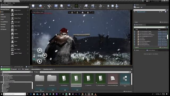Open Content Browser View Options dropdown
170x96 pixels.
128,91
